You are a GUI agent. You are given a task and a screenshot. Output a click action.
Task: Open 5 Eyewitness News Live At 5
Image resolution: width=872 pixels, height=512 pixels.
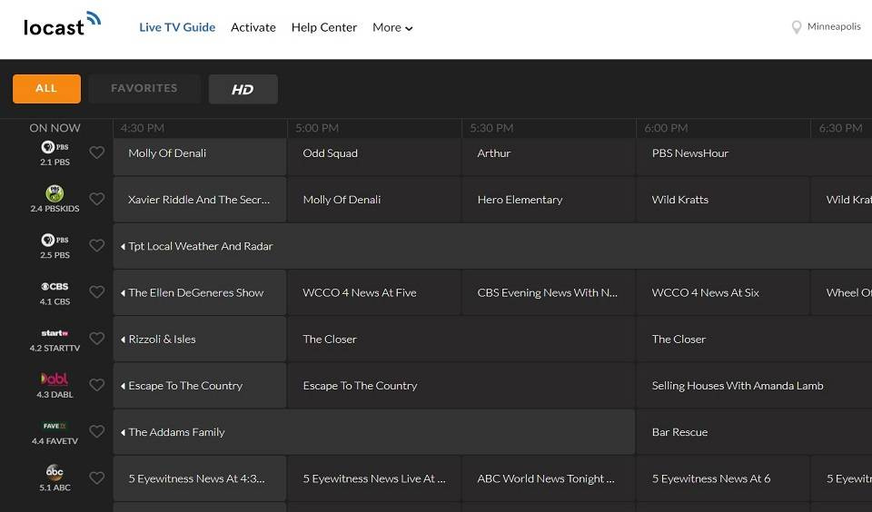[374, 478]
